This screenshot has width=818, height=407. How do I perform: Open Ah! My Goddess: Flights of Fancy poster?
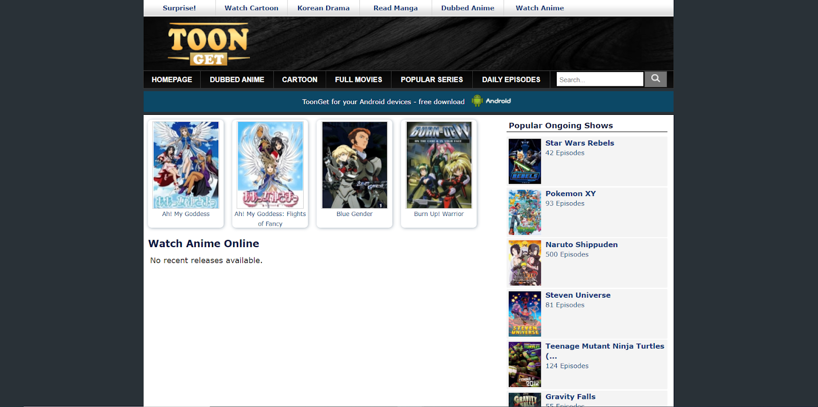pos(270,165)
